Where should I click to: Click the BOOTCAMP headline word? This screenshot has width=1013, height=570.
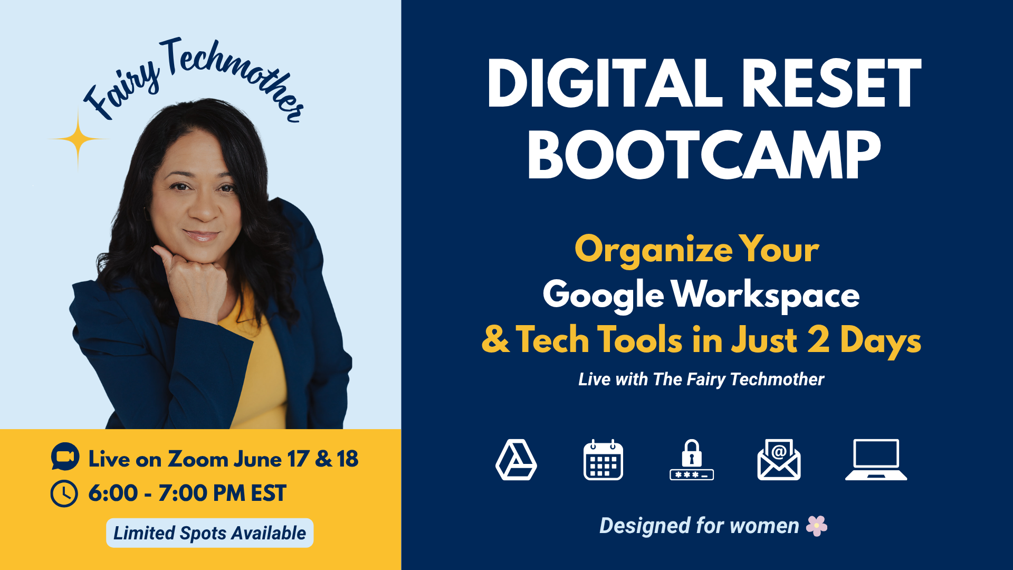(703, 155)
